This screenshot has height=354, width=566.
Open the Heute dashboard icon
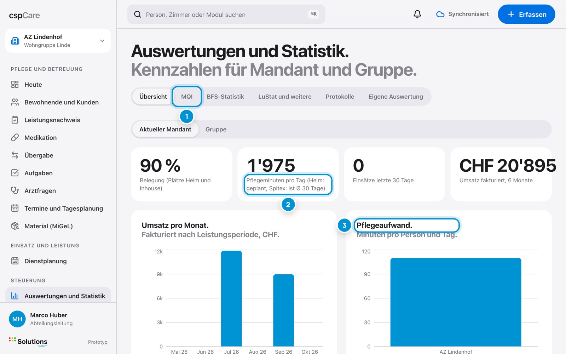click(15, 84)
